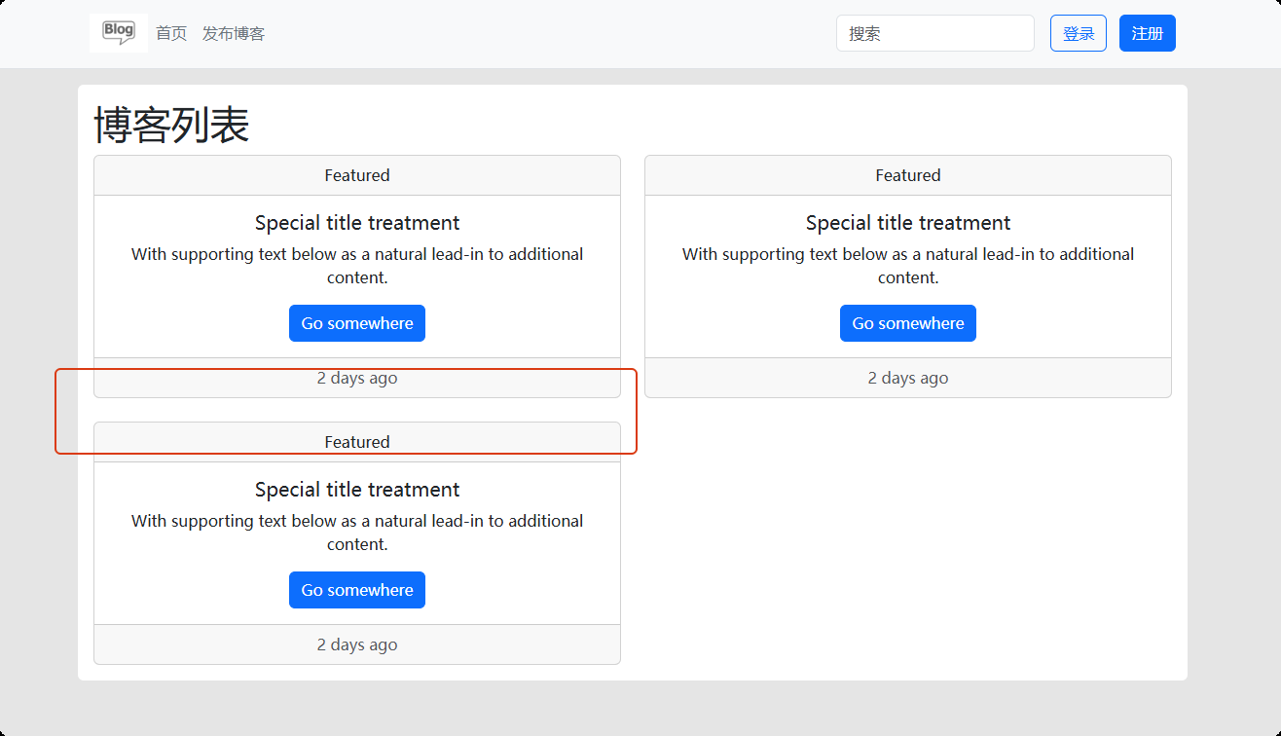Click the top-left card's supporting text
Image resolution: width=1281 pixels, height=736 pixels.
click(x=357, y=266)
